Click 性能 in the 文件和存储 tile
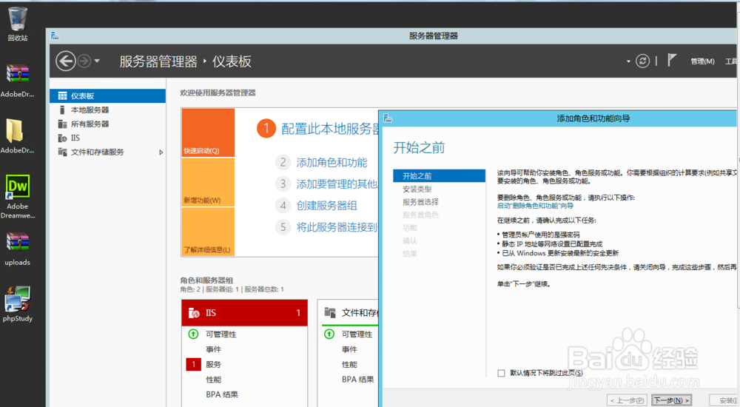Screen dimensions: 740x407 tap(349, 365)
